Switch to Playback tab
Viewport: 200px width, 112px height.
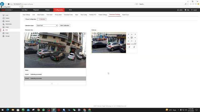coord(36,10)
